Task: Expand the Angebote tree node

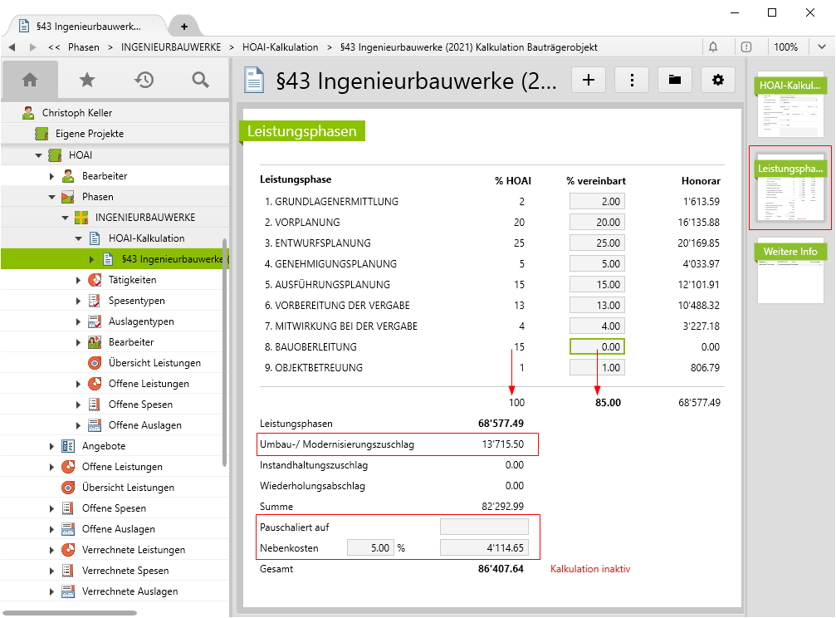Action: [x=52, y=446]
